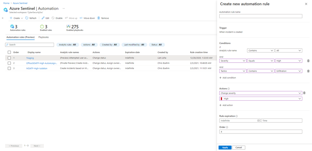Open the action's High severity level dropdown

[261, 98]
